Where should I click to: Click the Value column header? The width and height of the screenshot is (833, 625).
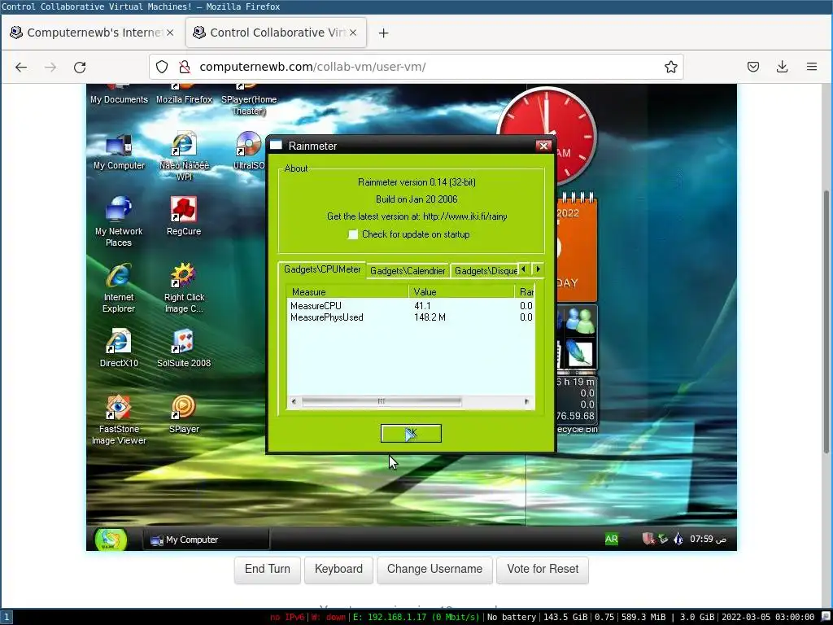[461, 292]
